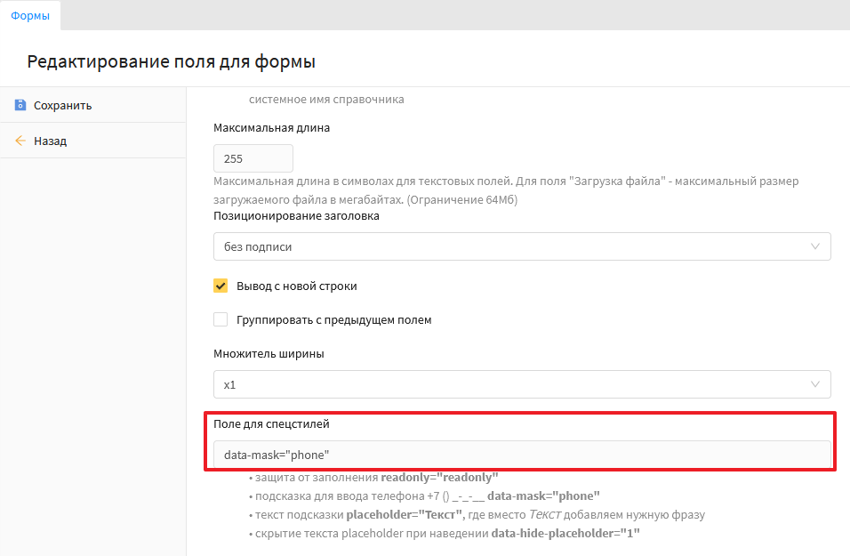
Task: Click the data-hide-placeholder="1" hint text
Action: [565, 534]
